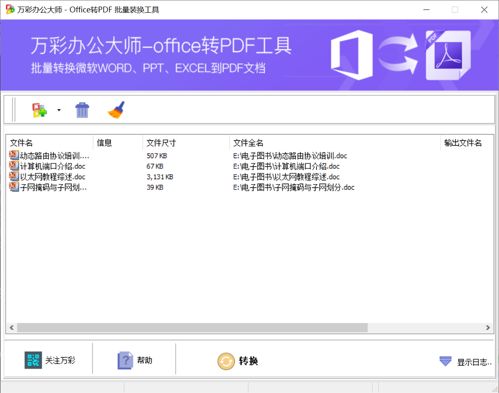The image size is (499, 393).
Task: Click the orange circular convert icon
Action: (226, 361)
